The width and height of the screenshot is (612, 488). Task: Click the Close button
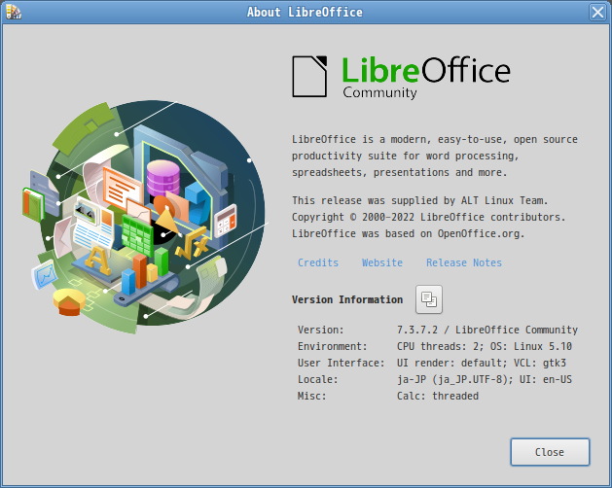pos(550,452)
